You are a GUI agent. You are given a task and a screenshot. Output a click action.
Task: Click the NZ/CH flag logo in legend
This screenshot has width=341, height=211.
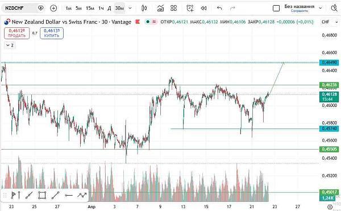click(7, 22)
